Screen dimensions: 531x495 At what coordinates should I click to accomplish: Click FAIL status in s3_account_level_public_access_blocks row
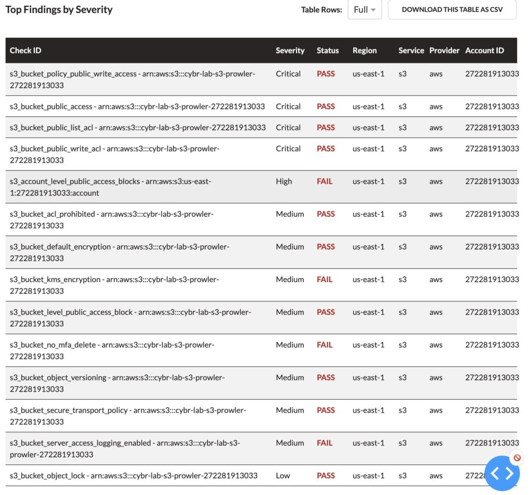pyautogui.click(x=325, y=181)
